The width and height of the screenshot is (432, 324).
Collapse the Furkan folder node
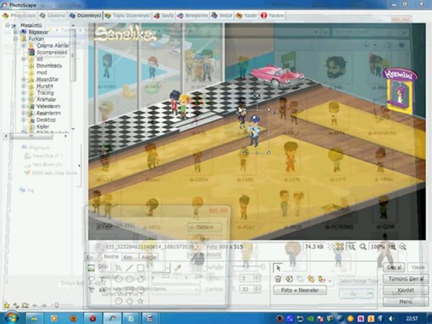pos(16,39)
